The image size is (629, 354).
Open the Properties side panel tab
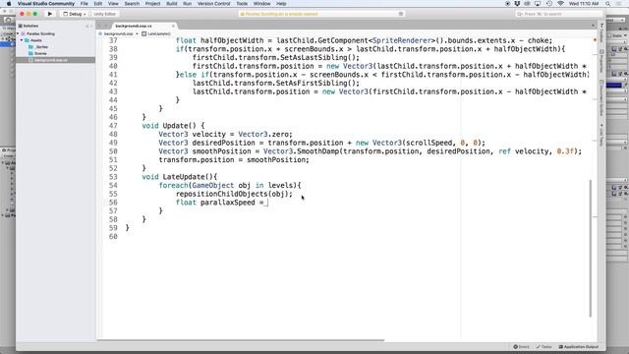click(601, 62)
